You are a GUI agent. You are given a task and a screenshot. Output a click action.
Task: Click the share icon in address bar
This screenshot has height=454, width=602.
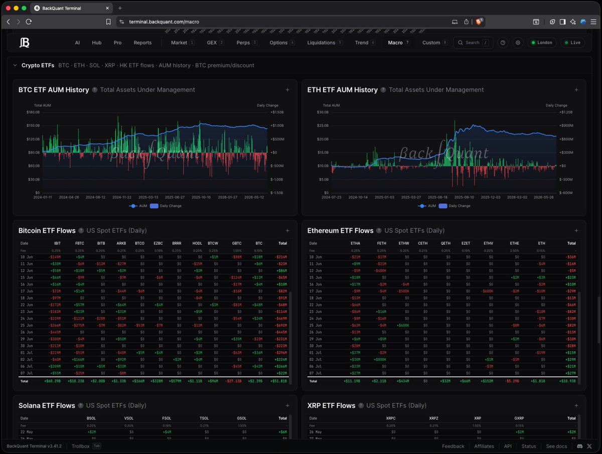[x=467, y=22]
